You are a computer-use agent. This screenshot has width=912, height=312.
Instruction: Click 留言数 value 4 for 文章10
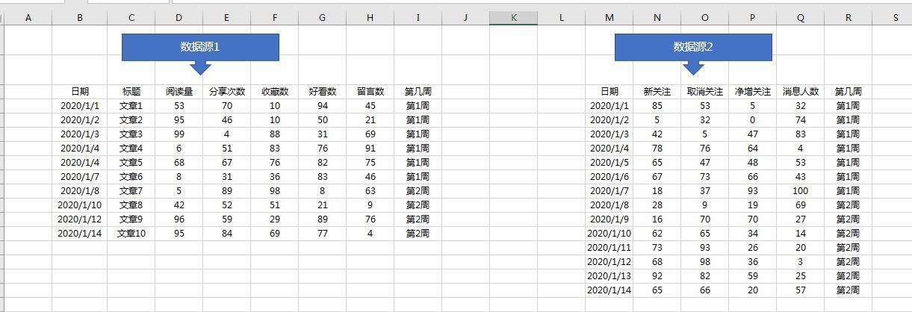pos(370,234)
